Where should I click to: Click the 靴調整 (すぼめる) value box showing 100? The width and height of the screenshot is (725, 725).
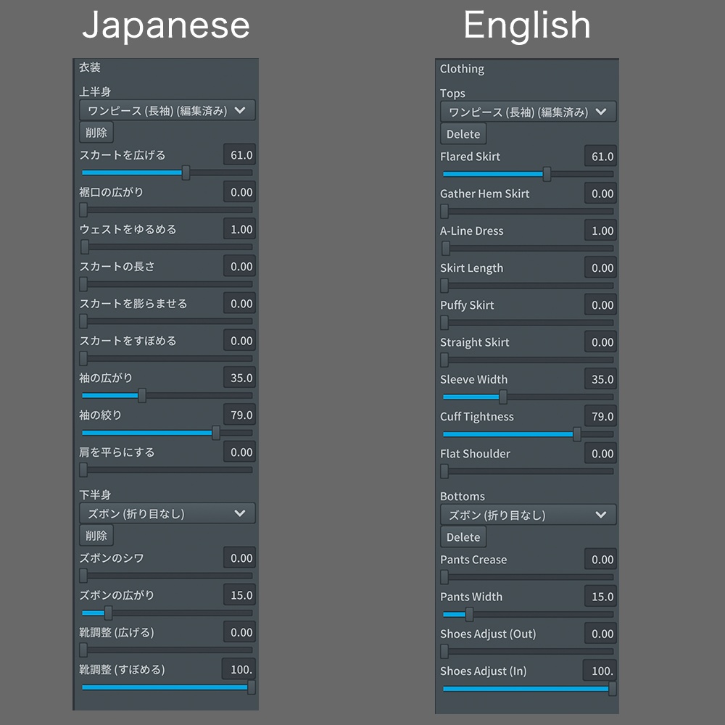tap(239, 669)
